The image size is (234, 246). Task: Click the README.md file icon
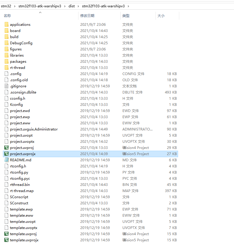point(6,160)
